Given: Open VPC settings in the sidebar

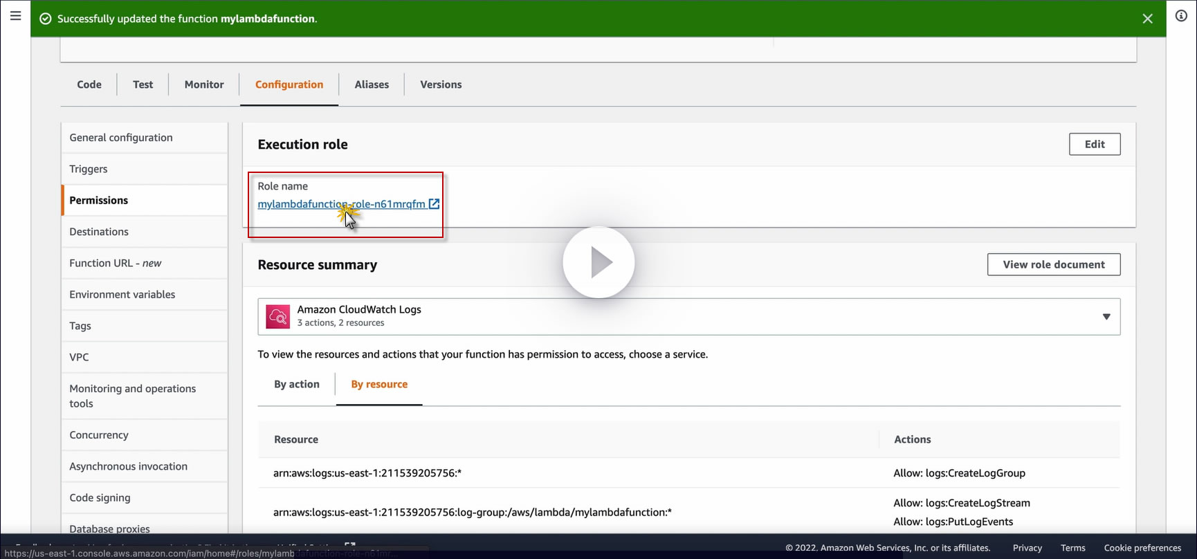Looking at the screenshot, I should coord(145,357).
